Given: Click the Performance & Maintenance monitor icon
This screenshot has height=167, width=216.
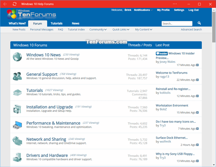Looking at the screenshot, I should 17,125.
